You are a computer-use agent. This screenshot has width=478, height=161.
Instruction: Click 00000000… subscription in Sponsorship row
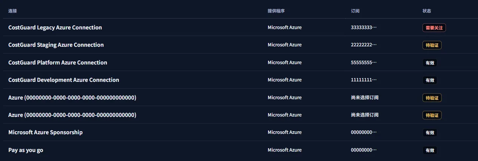click(x=364, y=132)
